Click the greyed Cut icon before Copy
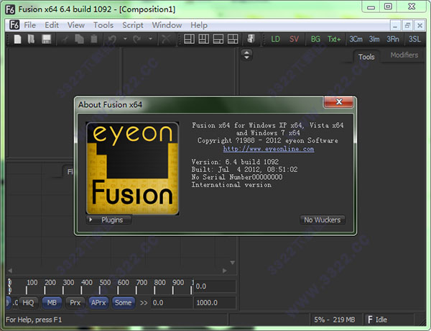The image size is (431, 331). pyautogui.click(x=65, y=40)
